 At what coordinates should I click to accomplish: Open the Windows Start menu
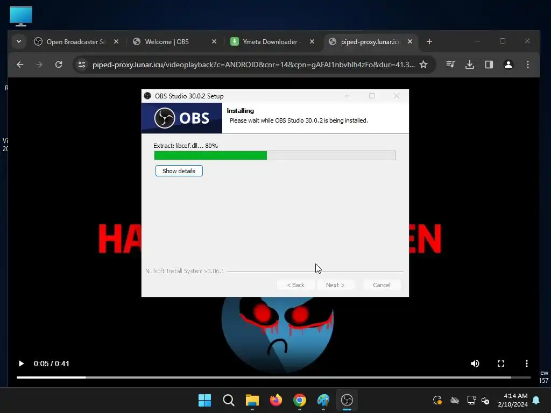(204, 400)
